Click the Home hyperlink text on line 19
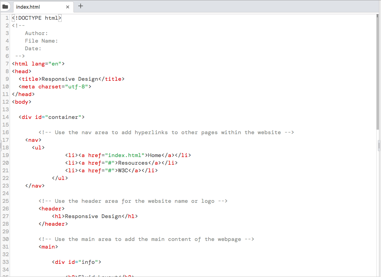Viewport: 381px width, 277px height. point(154,155)
